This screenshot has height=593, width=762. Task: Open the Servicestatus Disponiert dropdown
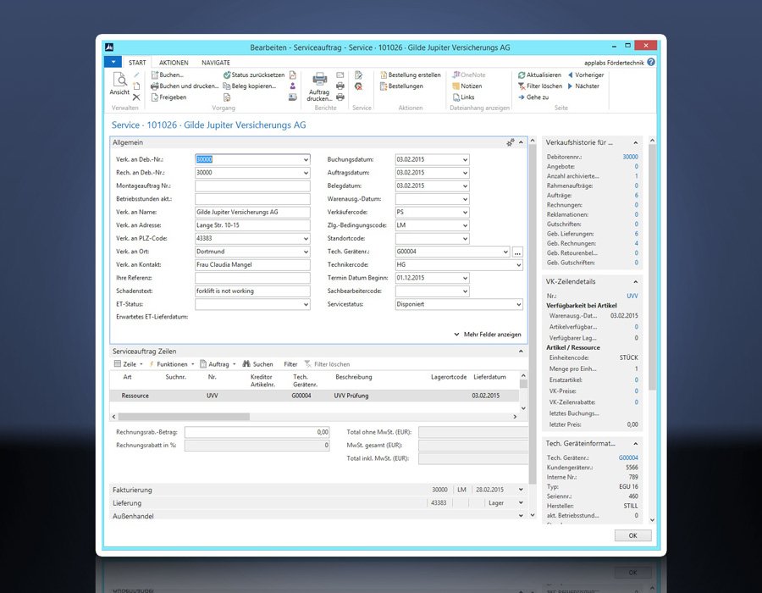click(518, 304)
